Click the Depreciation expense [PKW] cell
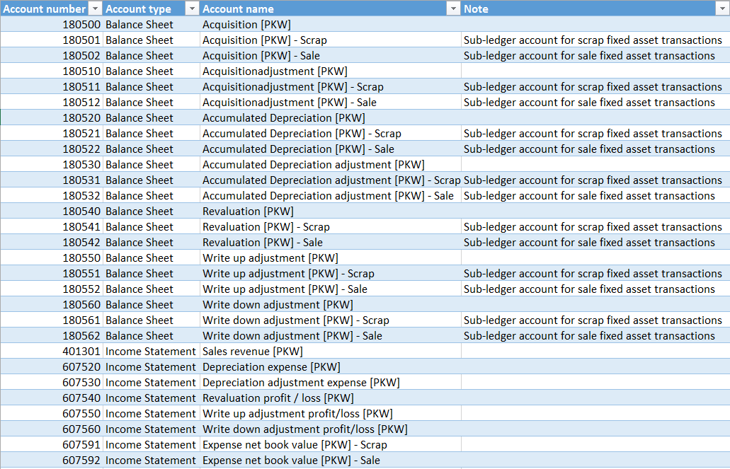This screenshot has height=469, width=730. tap(271, 367)
